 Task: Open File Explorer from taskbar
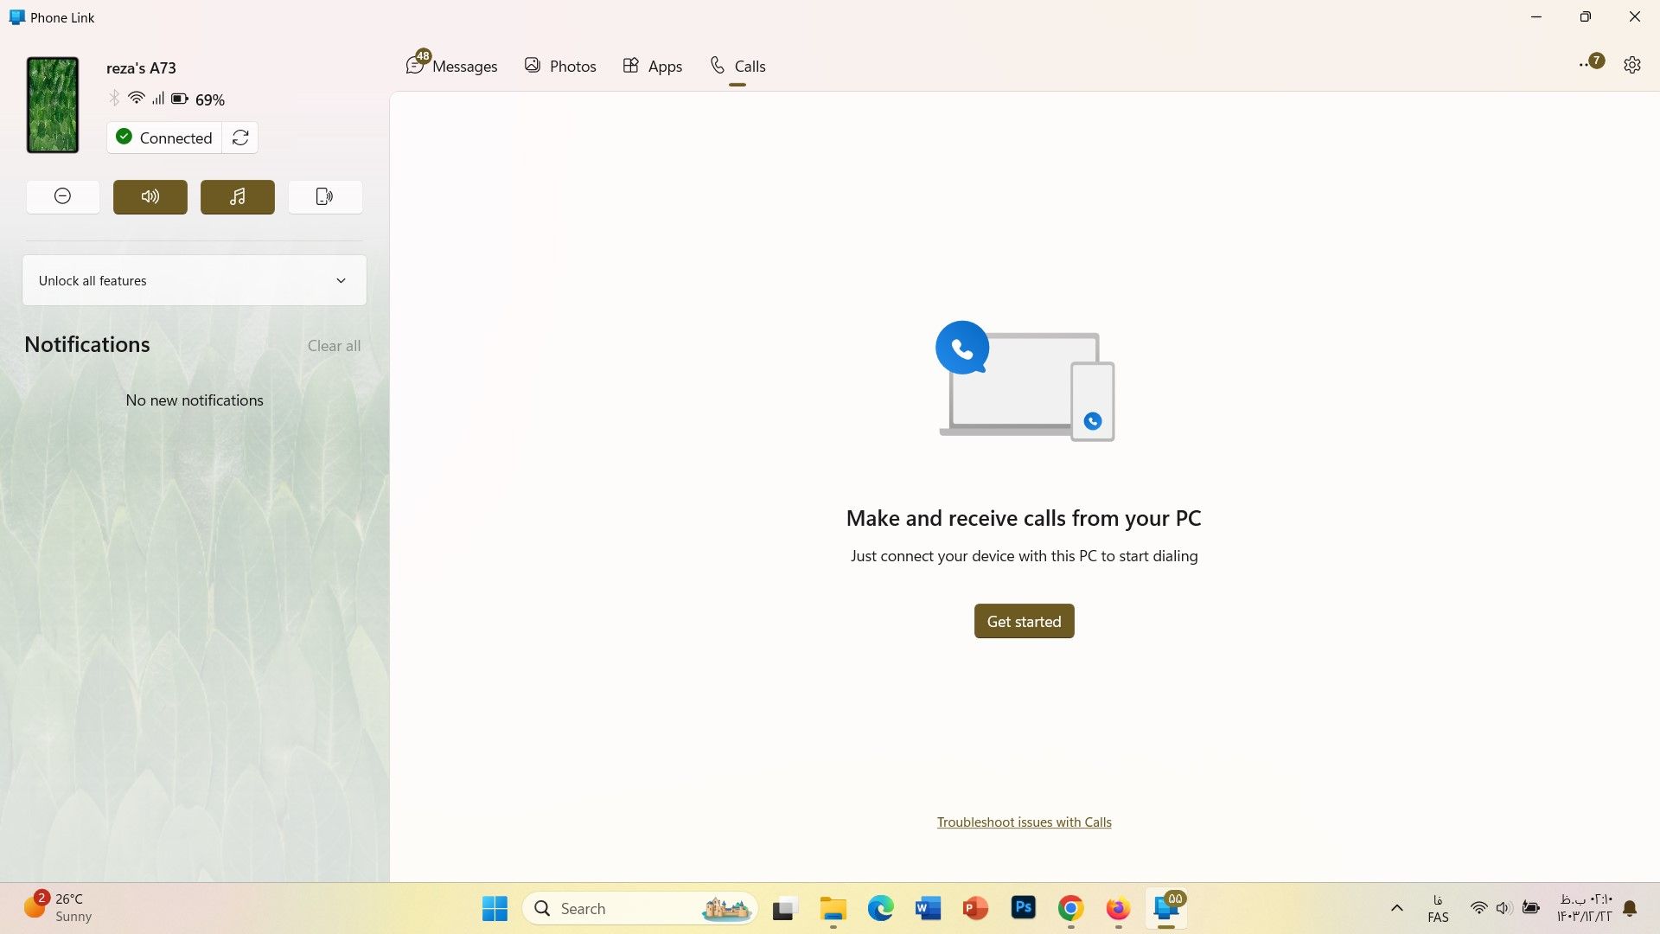pos(833,908)
